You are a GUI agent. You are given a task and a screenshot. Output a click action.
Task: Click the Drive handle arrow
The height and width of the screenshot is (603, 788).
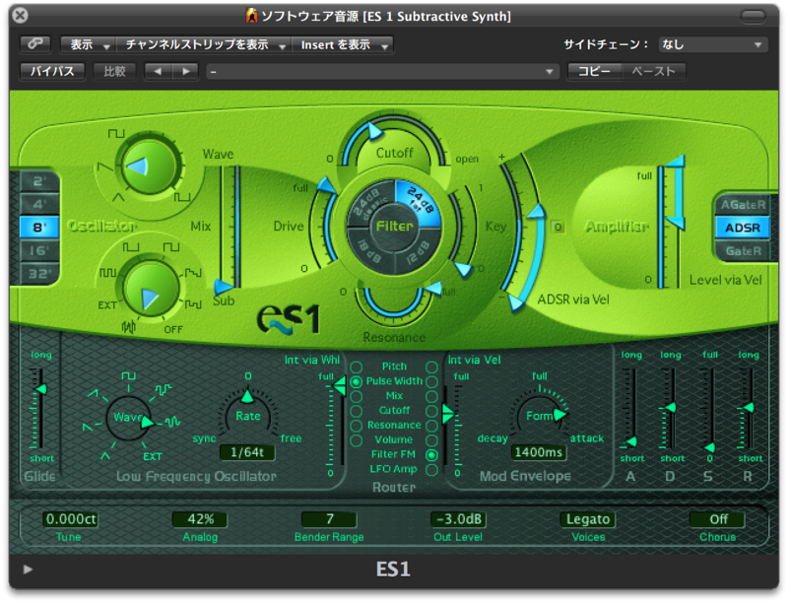pos(328,185)
